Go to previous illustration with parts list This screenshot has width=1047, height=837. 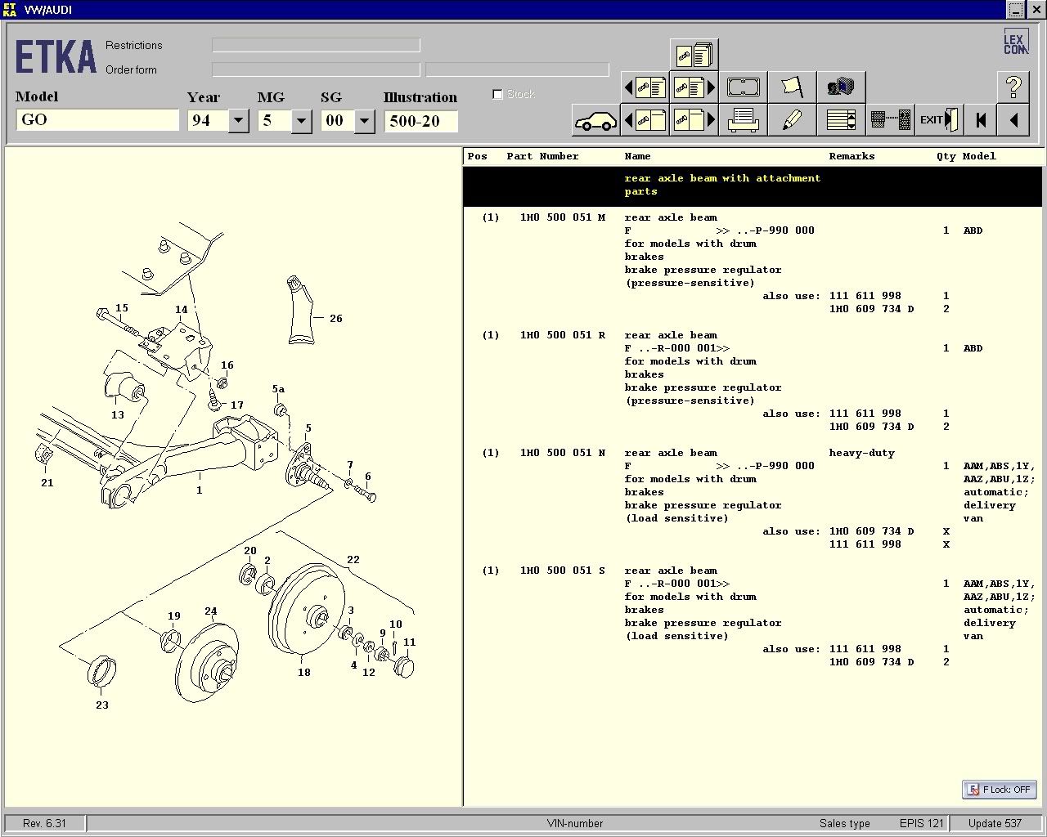click(x=645, y=87)
